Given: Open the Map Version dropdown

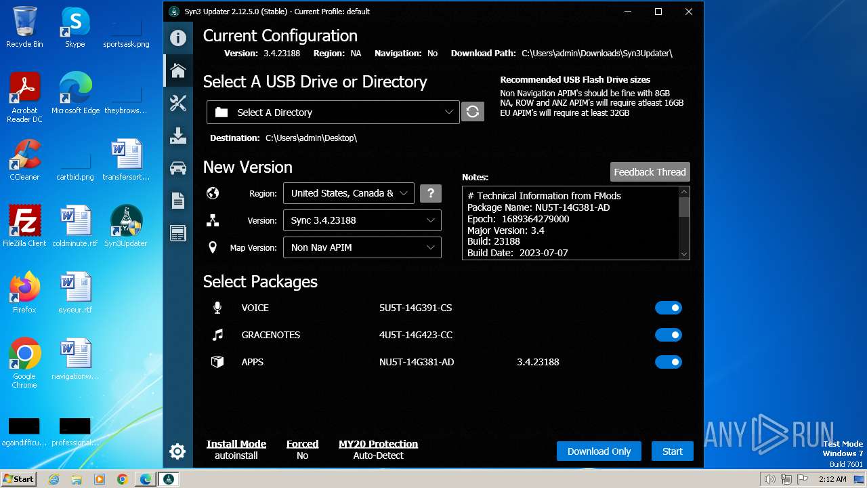Looking at the screenshot, I should [362, 247].
